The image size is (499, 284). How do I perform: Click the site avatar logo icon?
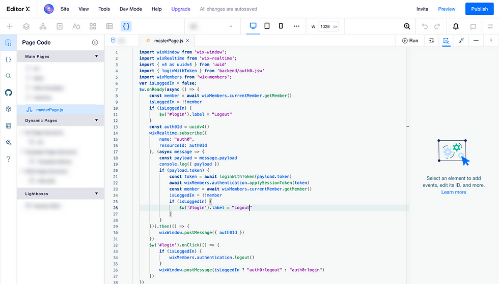(49, 9)
